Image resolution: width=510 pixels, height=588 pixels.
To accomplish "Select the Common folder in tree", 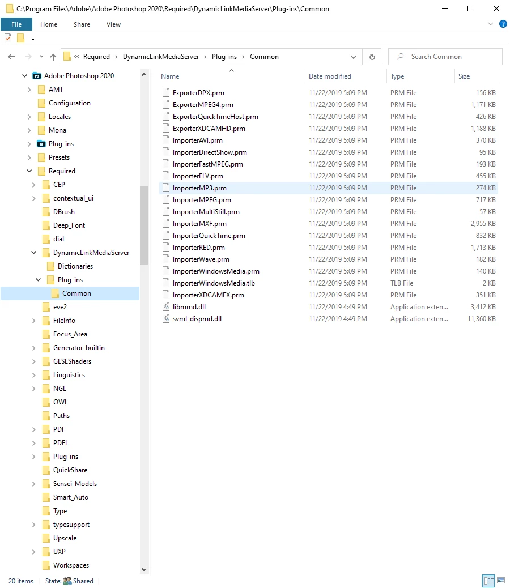I will [x=70, y=293].
